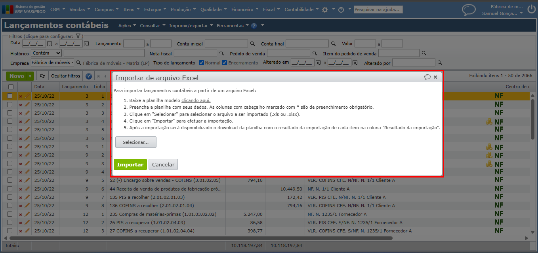The width and height of the screenshot is (538, 253).
Task: Click the ERP MAXIPROD logo
Action: [x=24, y=9]
